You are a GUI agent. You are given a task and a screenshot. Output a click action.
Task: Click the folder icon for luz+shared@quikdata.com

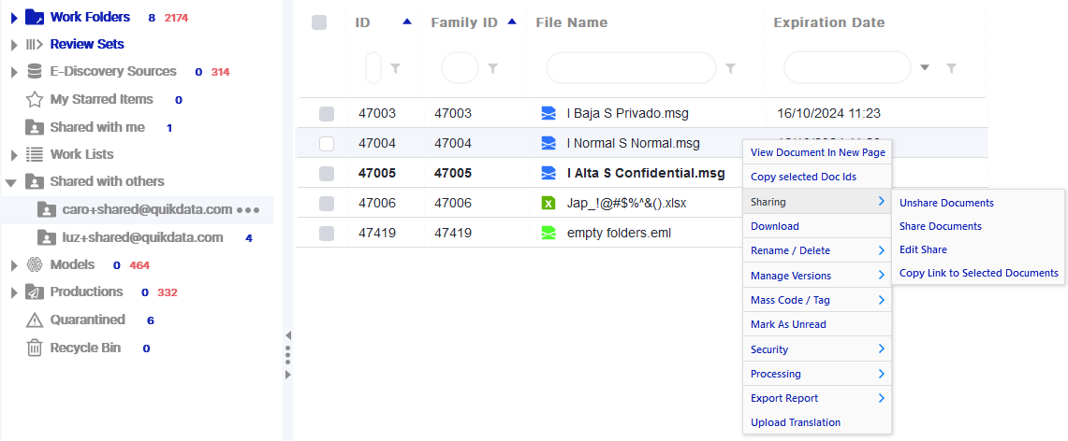coord(46,237)
